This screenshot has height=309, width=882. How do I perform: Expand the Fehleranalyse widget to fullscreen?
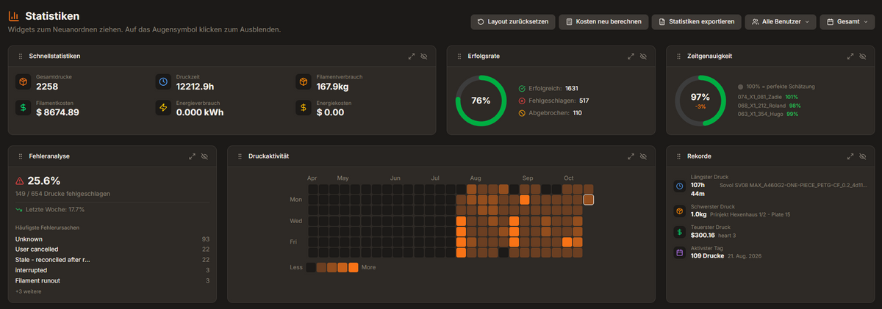pyautogui.click(x=192, y=156)
